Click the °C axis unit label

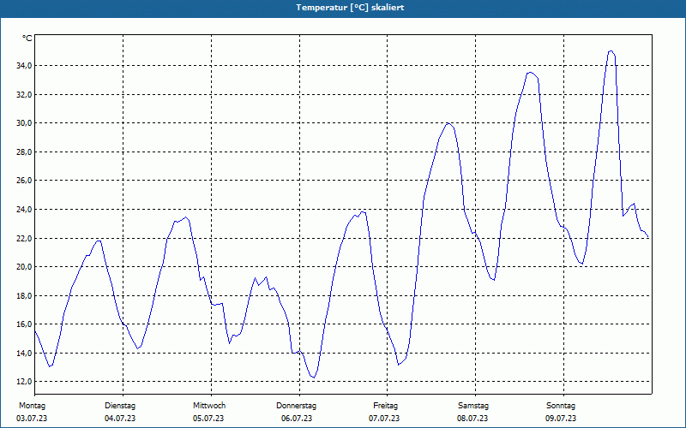click(27, 39)
